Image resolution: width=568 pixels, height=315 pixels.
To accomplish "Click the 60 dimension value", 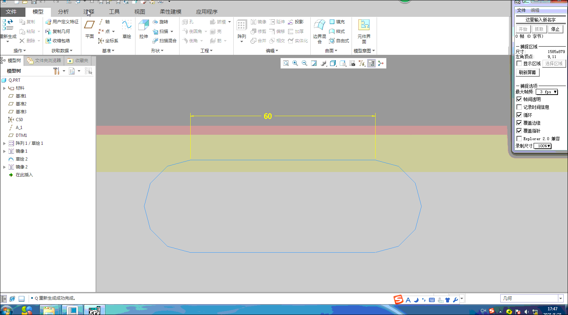I will (x=268, y=116).
